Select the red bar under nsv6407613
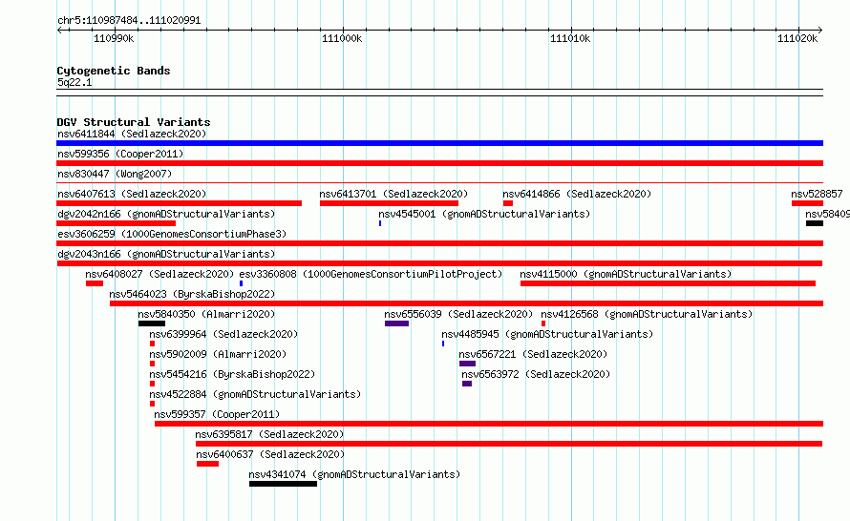Screen dimensions: 850x521 (179, 203)
